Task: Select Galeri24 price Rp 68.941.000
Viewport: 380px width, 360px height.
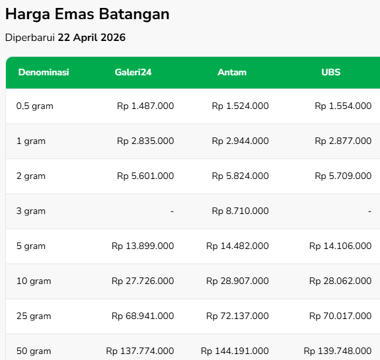Action: pos(143,316)
